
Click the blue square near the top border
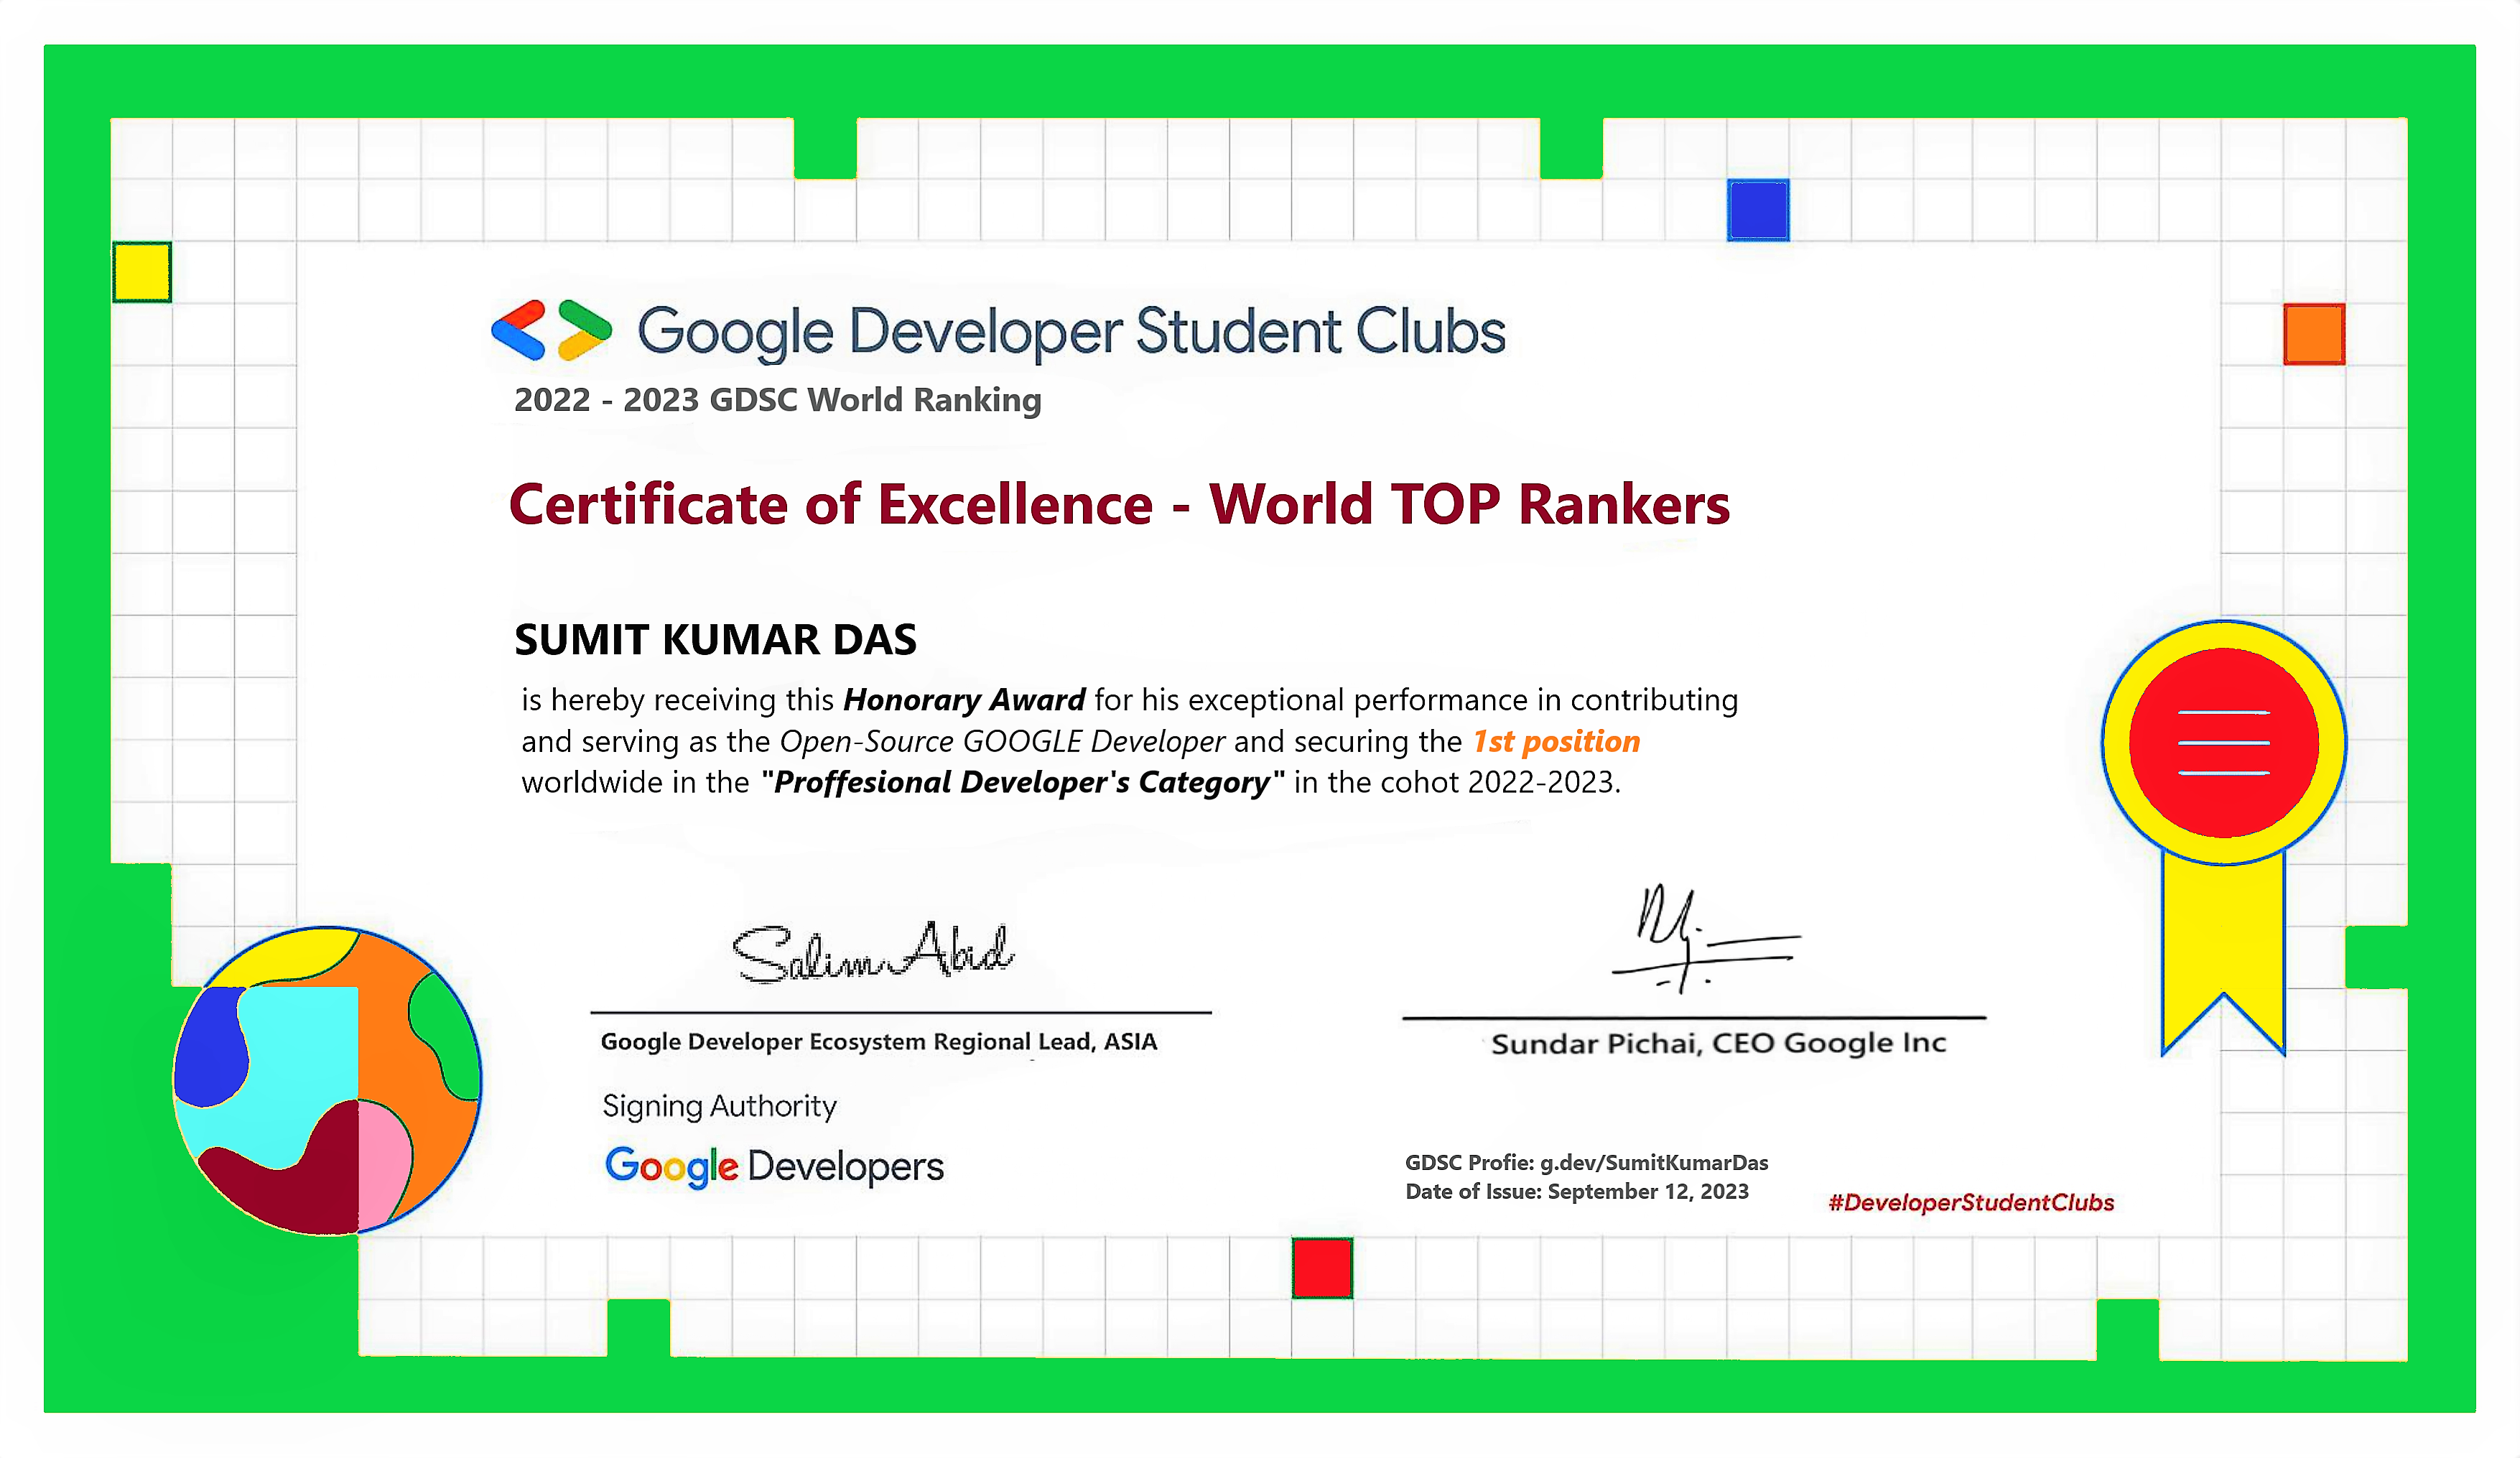point(1757,210)
